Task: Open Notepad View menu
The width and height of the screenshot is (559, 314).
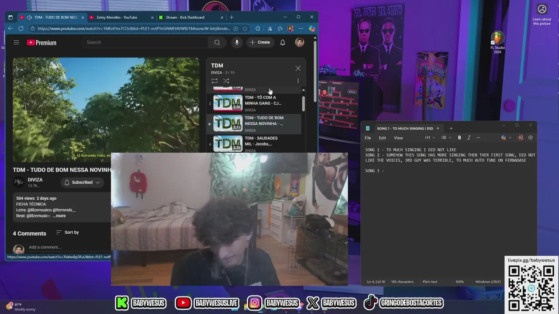Action: click(x=398, y=138)
